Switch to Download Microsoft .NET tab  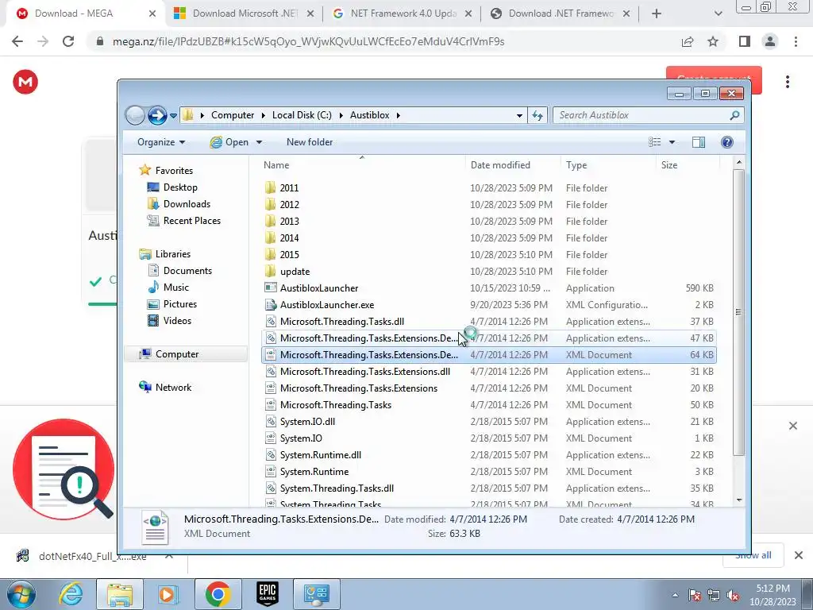tap(245, 14)
